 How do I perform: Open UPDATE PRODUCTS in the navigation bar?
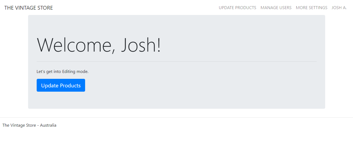[237, 8]
